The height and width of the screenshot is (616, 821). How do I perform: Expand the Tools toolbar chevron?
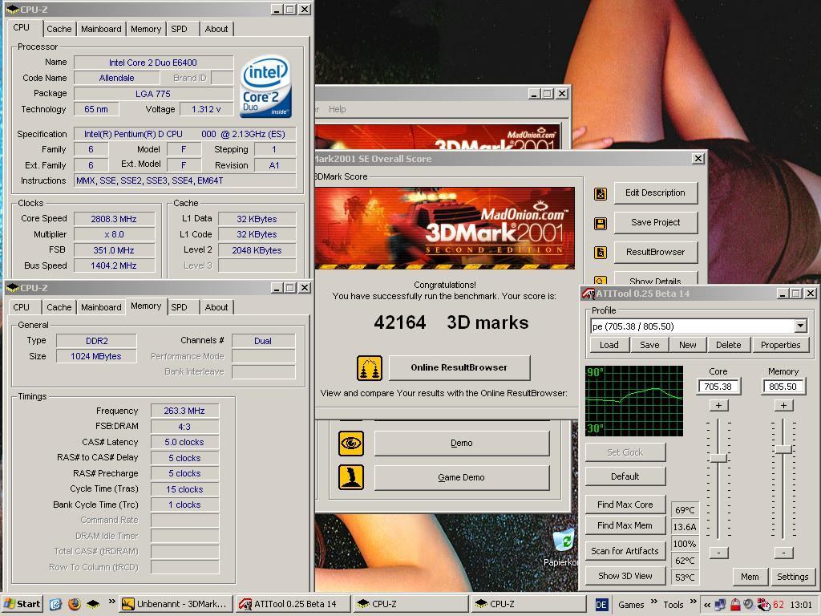[x=694, y=602]
